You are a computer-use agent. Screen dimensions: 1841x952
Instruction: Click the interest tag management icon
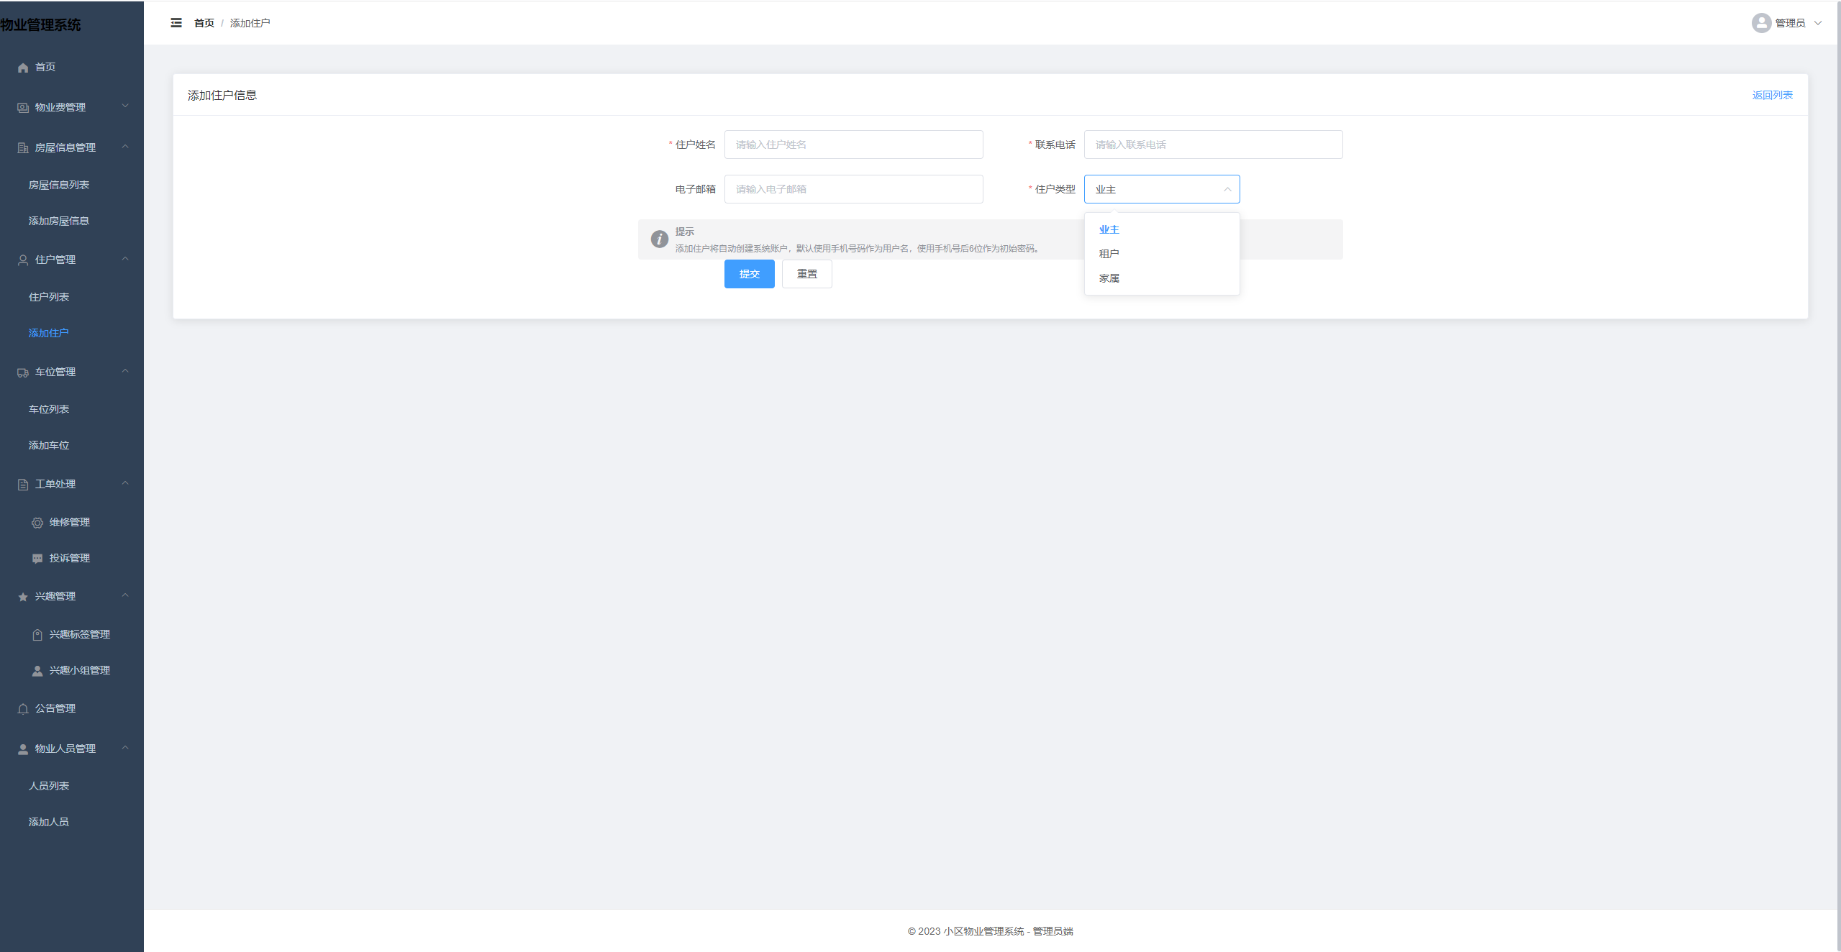tap(37, 635)
